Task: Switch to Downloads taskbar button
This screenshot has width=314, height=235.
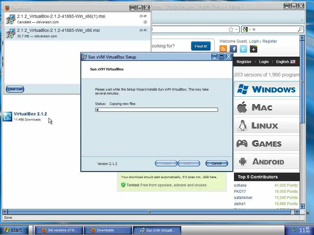Action: (x=108, y=230)
